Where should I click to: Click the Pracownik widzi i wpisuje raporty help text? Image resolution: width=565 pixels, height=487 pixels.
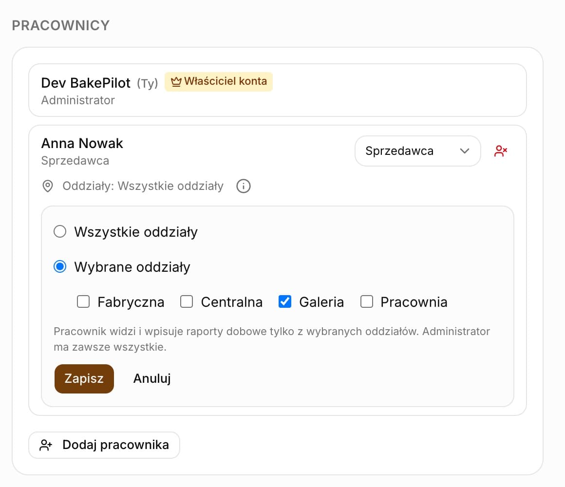point(272,339)
